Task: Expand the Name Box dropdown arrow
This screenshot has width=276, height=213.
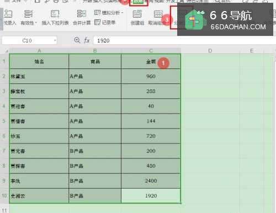Action: [x=55, y=40]
